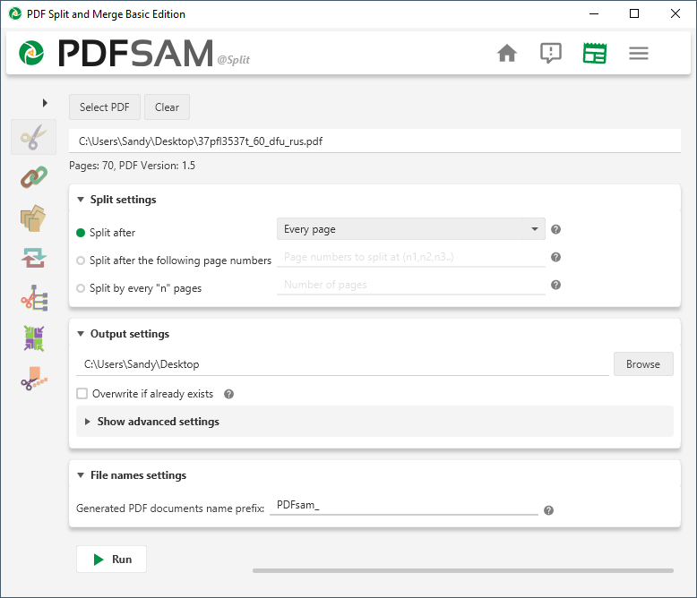Run the split task
The width and height of the screenshot is (697, 598).
tap(112, 559)
